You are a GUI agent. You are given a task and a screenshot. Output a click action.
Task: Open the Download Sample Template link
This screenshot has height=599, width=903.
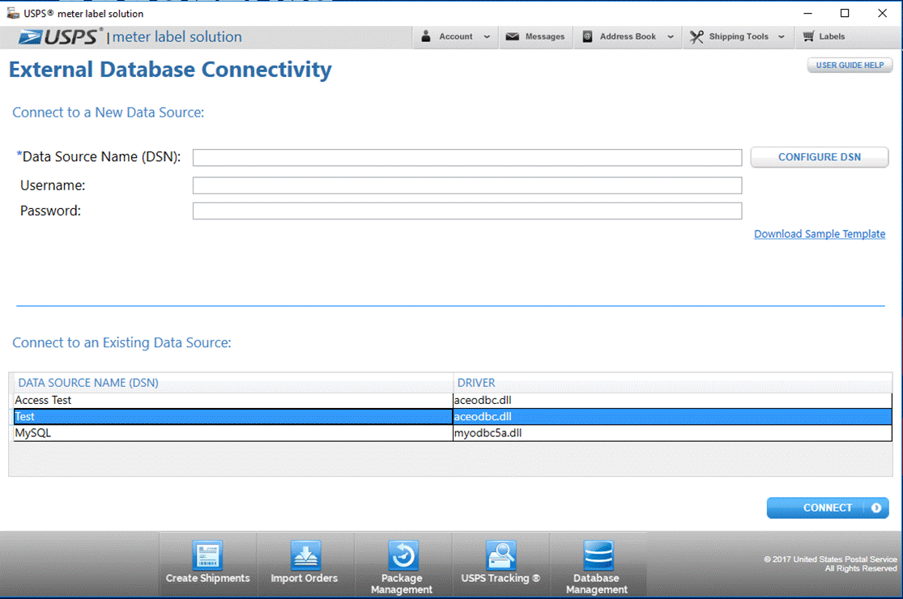[x=820, y=234]
